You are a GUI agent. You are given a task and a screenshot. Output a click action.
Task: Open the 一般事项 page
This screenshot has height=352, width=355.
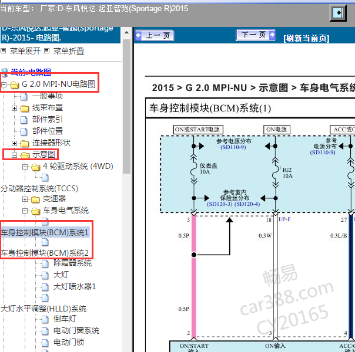48,96
